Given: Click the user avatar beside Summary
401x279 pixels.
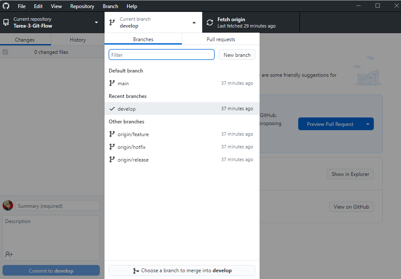Looking at the screenshot, I should coord(8,206).
